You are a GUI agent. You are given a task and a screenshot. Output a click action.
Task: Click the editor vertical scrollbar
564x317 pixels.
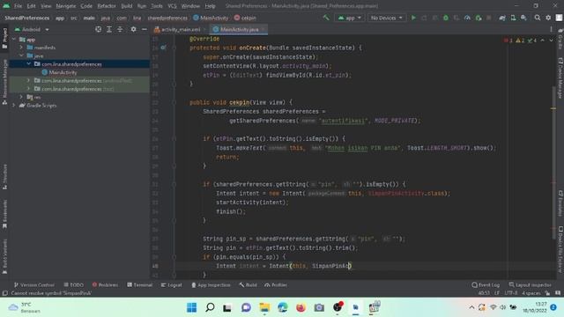(553, 162)
